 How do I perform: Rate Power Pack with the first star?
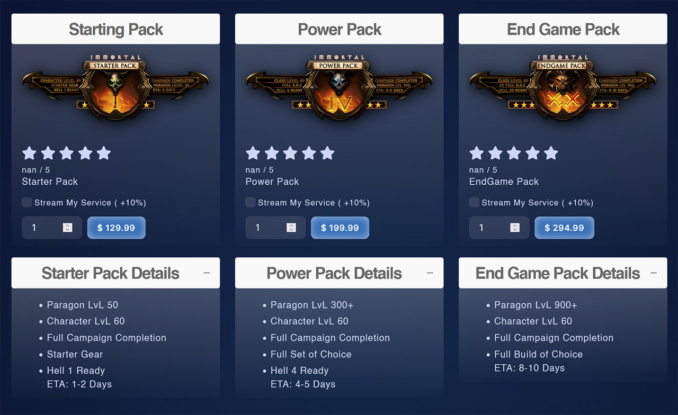tap(253, 154)
